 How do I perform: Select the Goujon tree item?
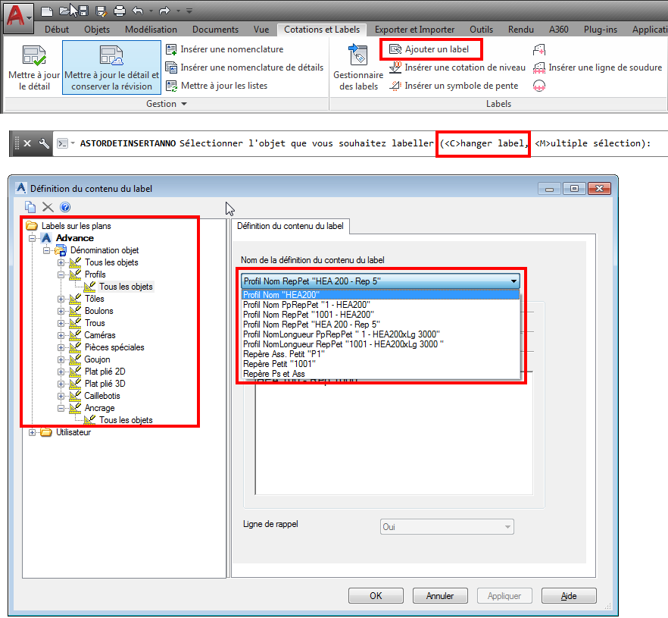(x=97, y=359)
